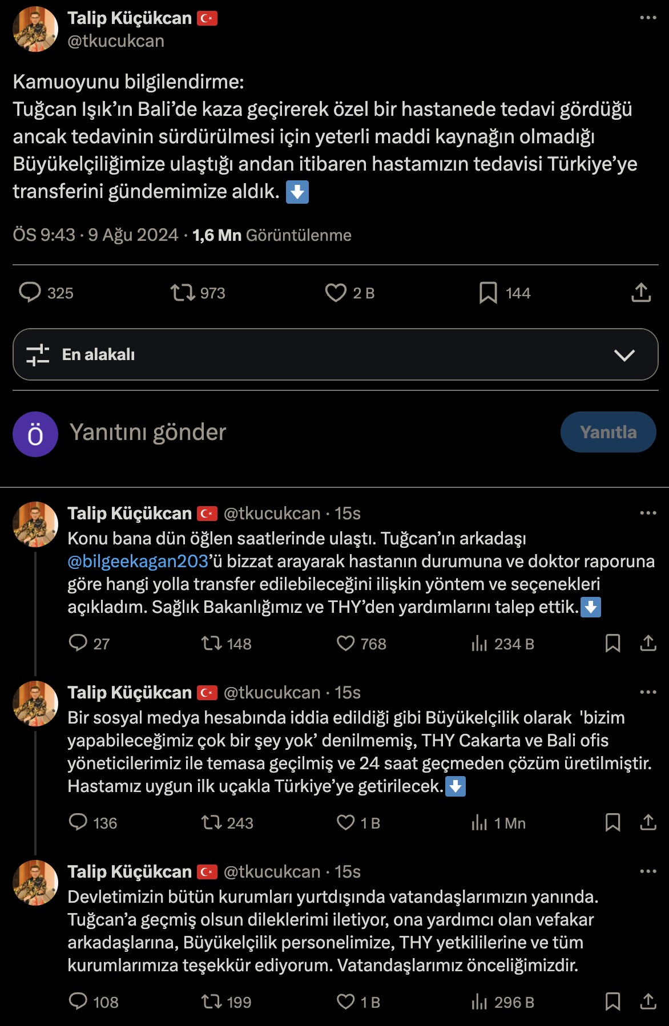Image resolution: width=669 pixels, height=1026 pixels.
Task: Like the reply with 768 likes
Action: pos(345,644)
